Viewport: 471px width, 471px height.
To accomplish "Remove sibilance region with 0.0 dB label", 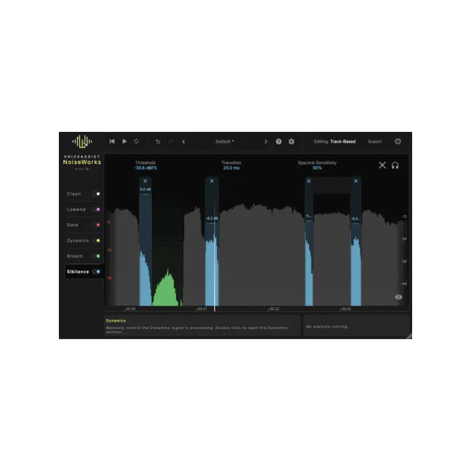I will click(145, 181).
